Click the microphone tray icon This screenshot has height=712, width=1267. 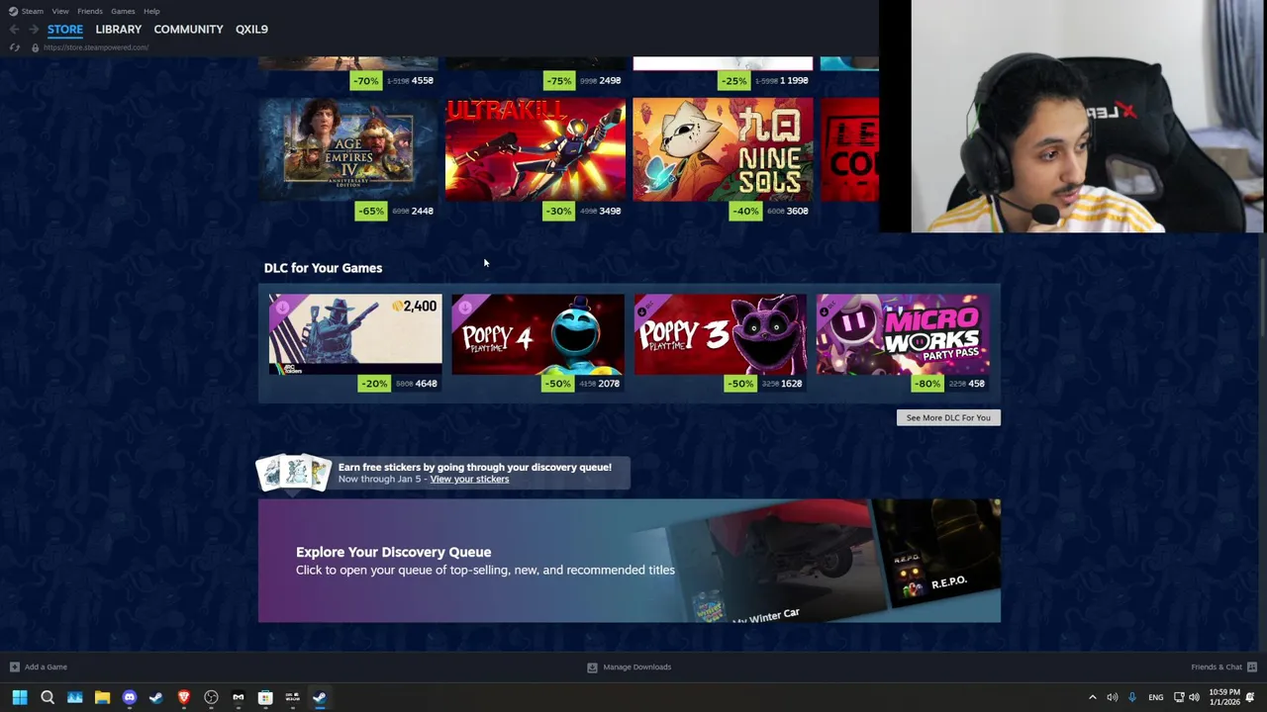coord(1132,698)
